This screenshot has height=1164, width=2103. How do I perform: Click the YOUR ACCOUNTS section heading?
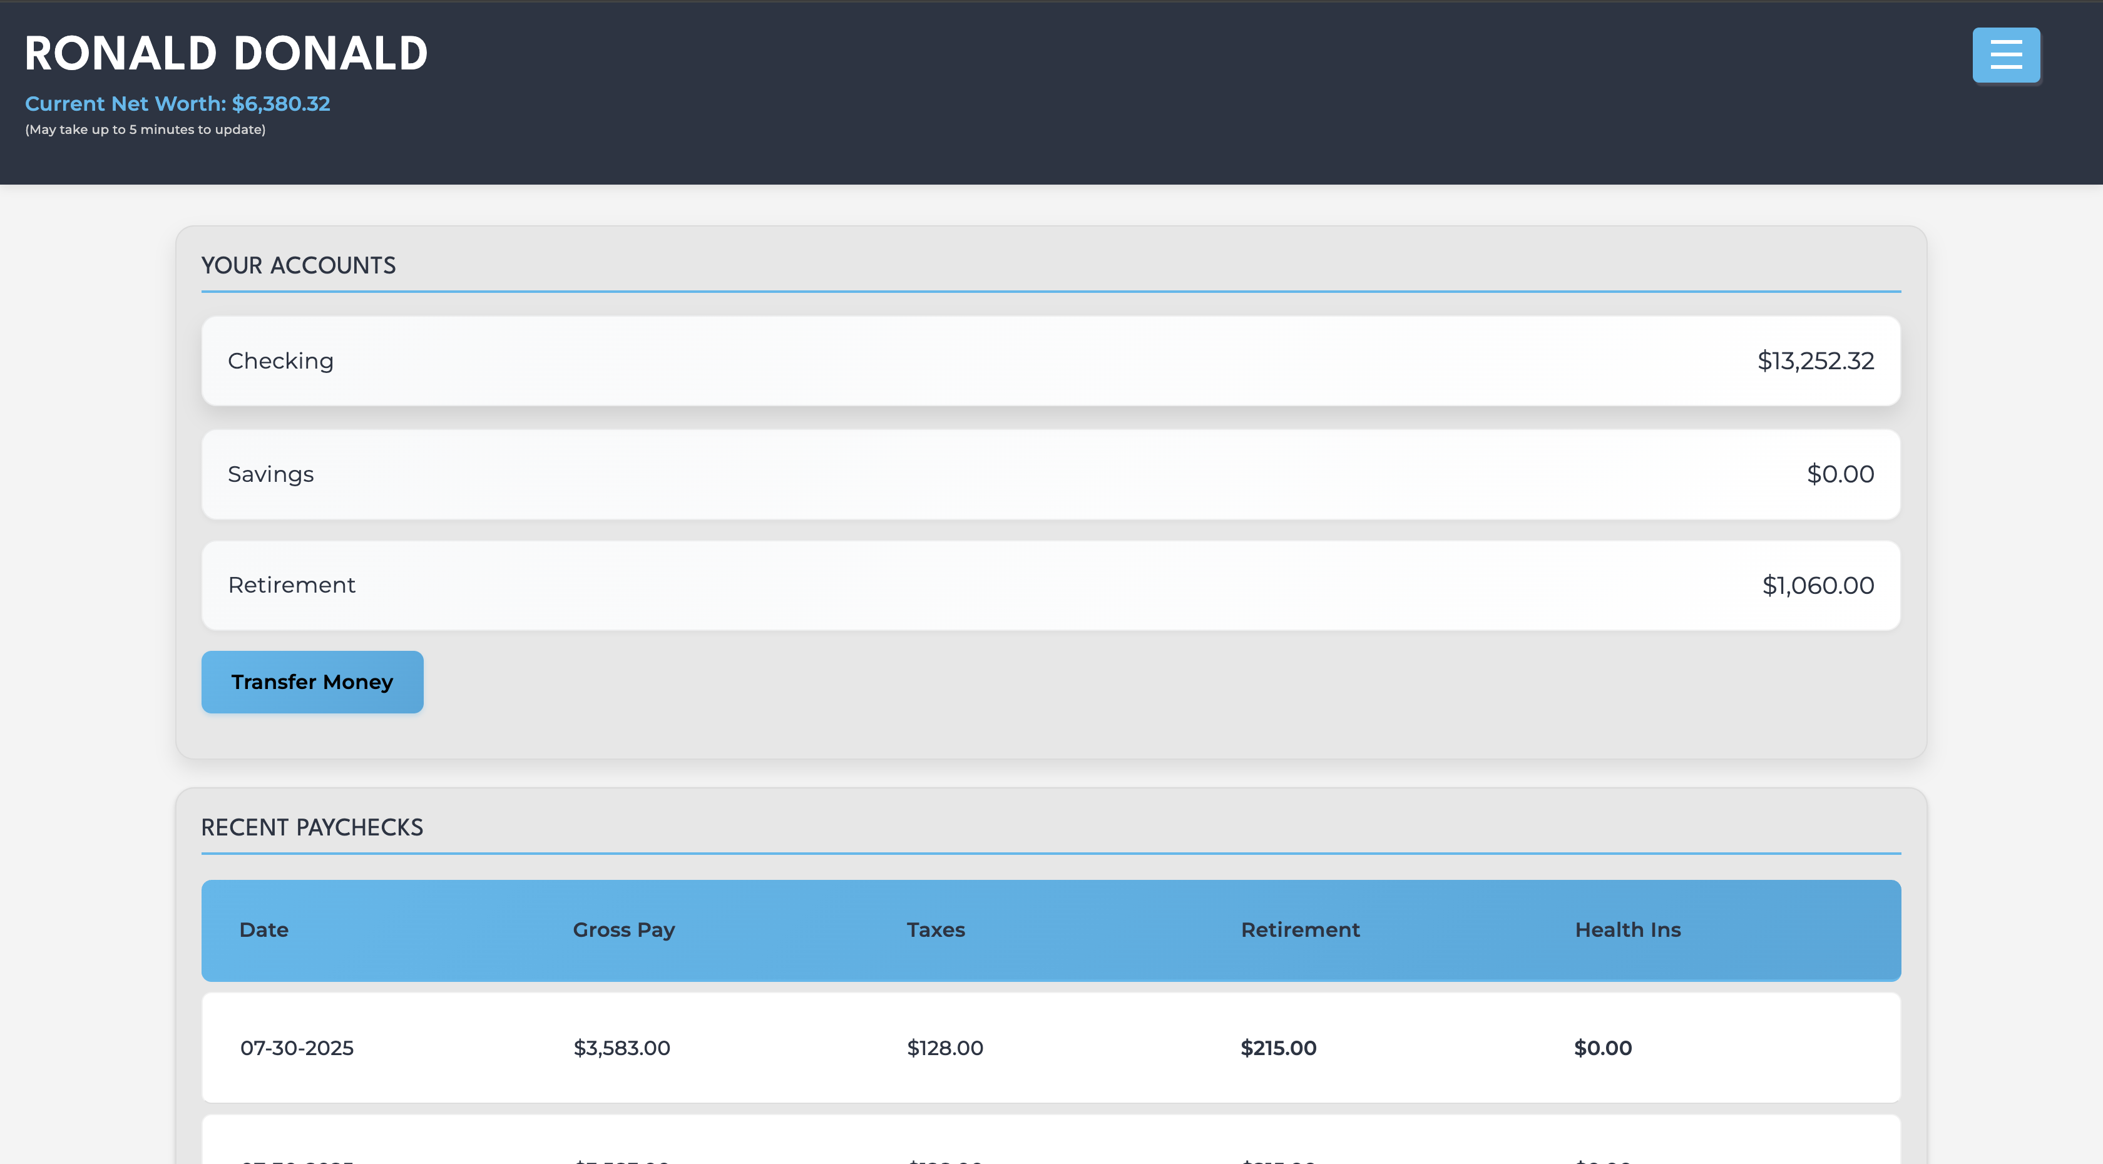pos(298,265)
